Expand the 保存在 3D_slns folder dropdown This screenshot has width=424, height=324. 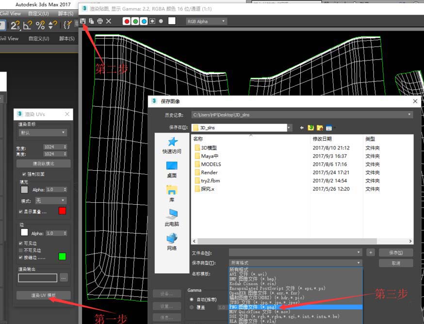tap(289, 128)
